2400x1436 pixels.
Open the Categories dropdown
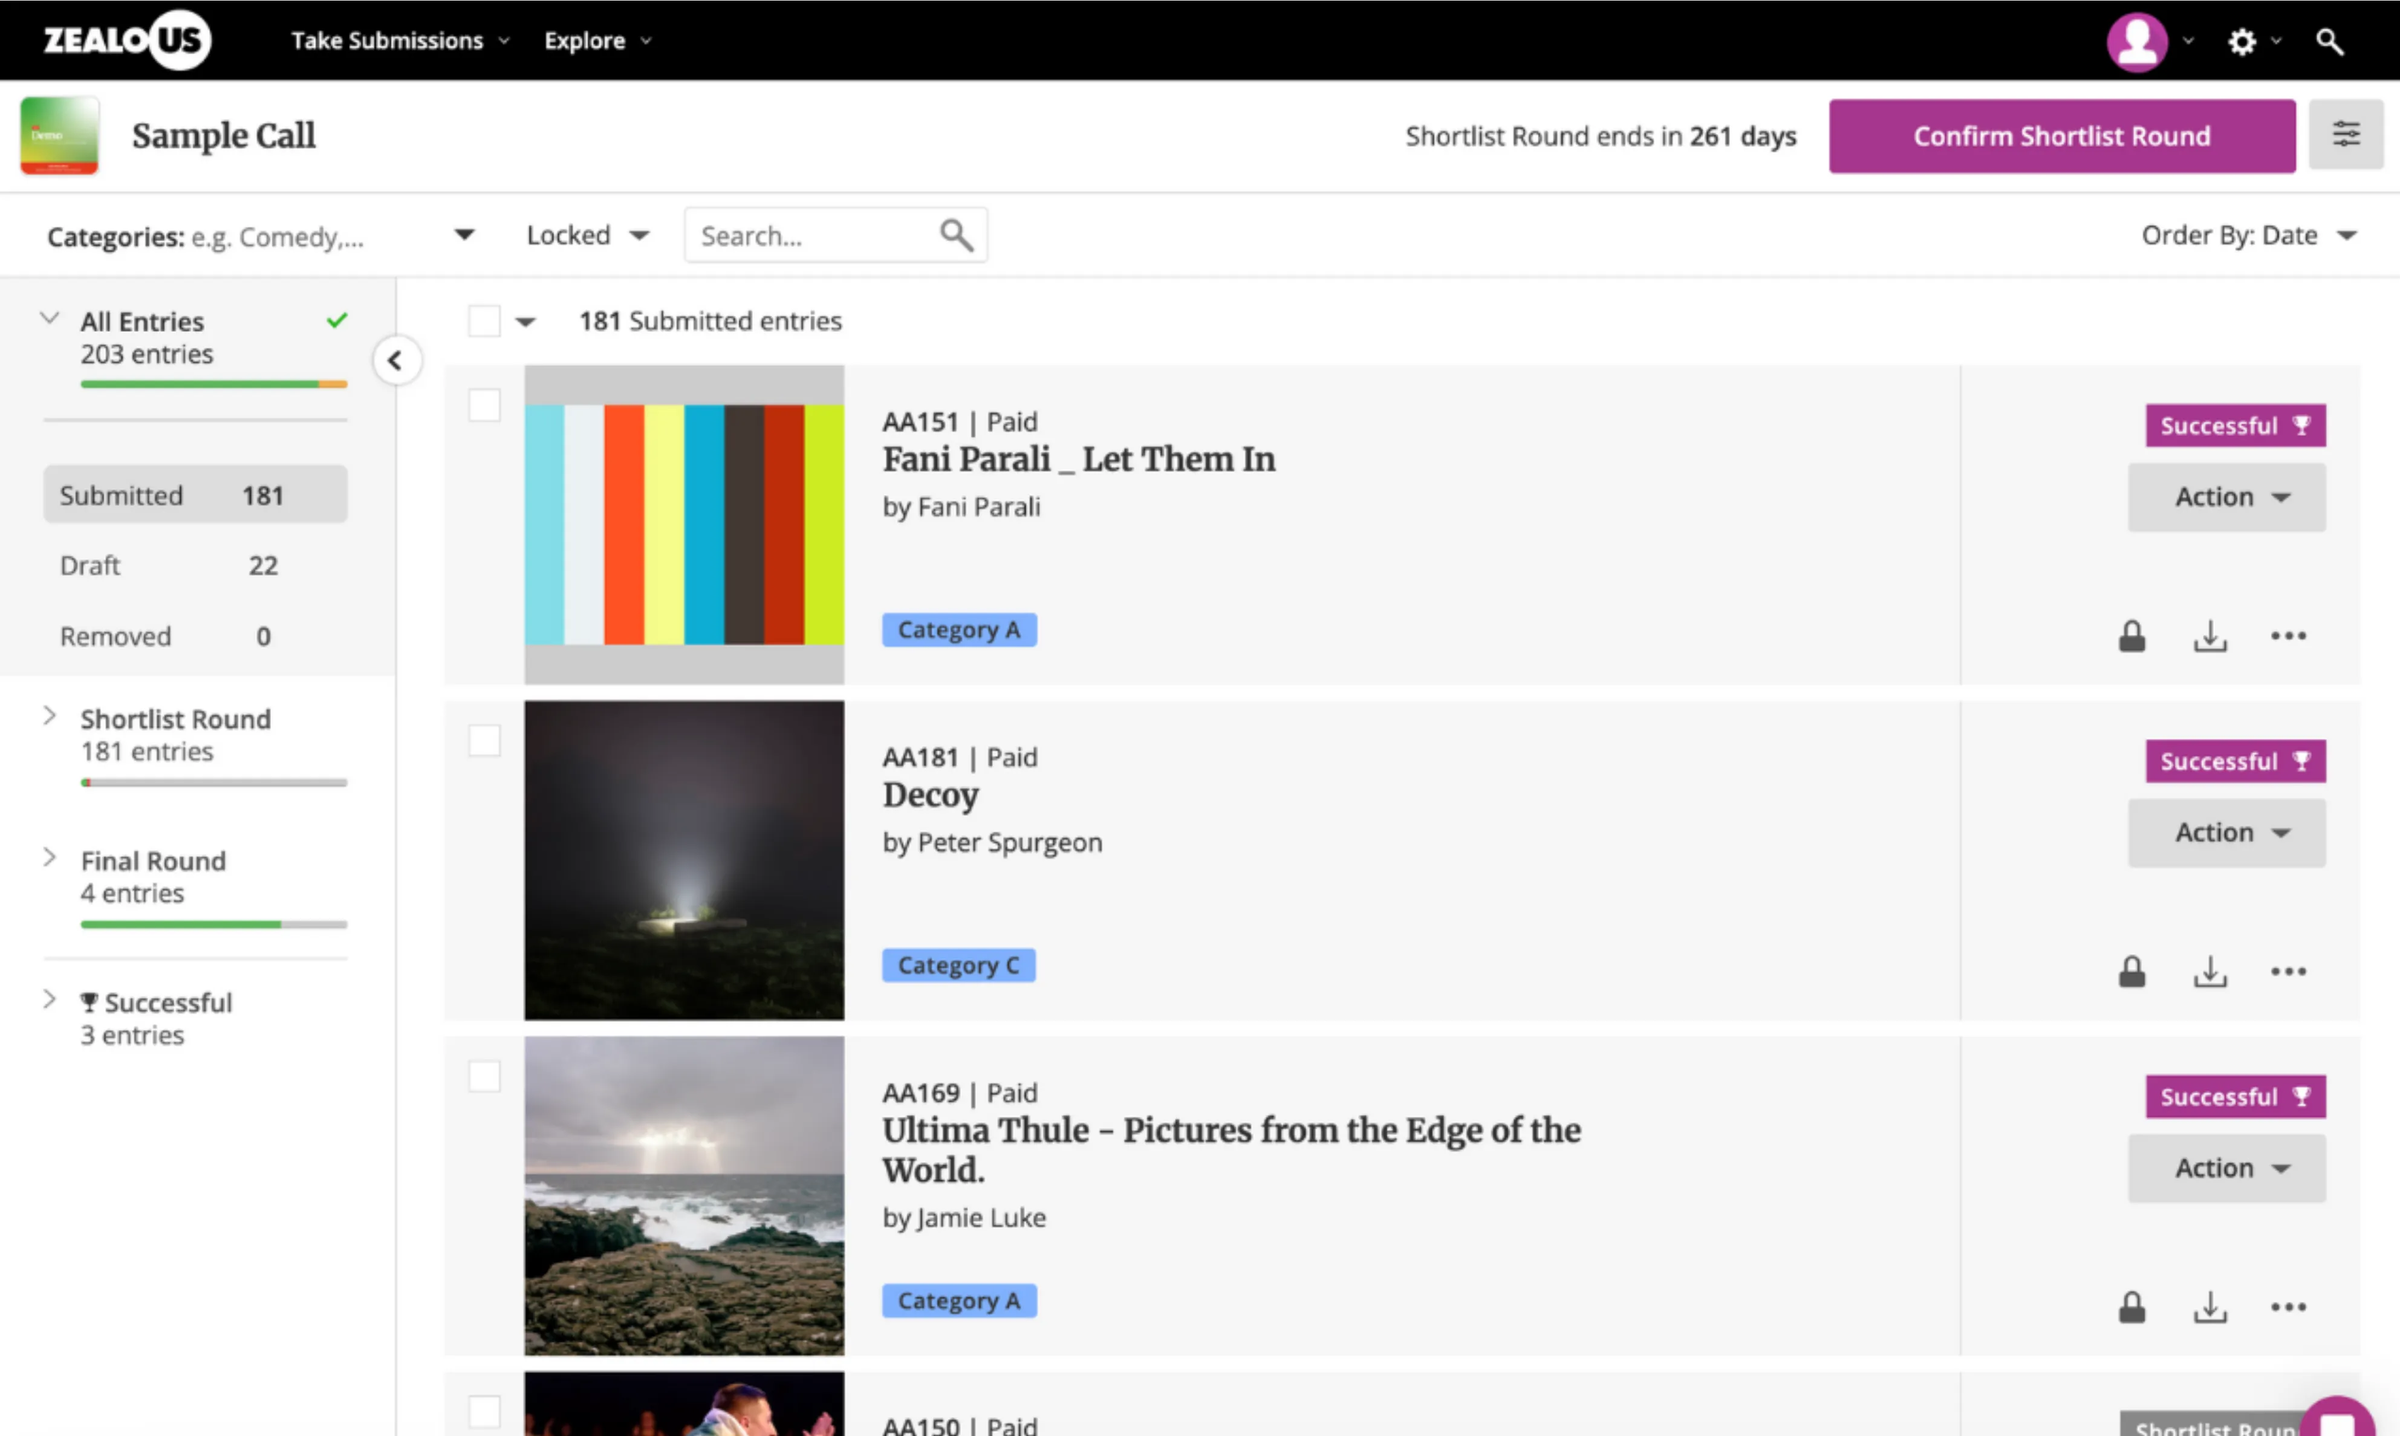pyautogui.click(x=464, y=234)
